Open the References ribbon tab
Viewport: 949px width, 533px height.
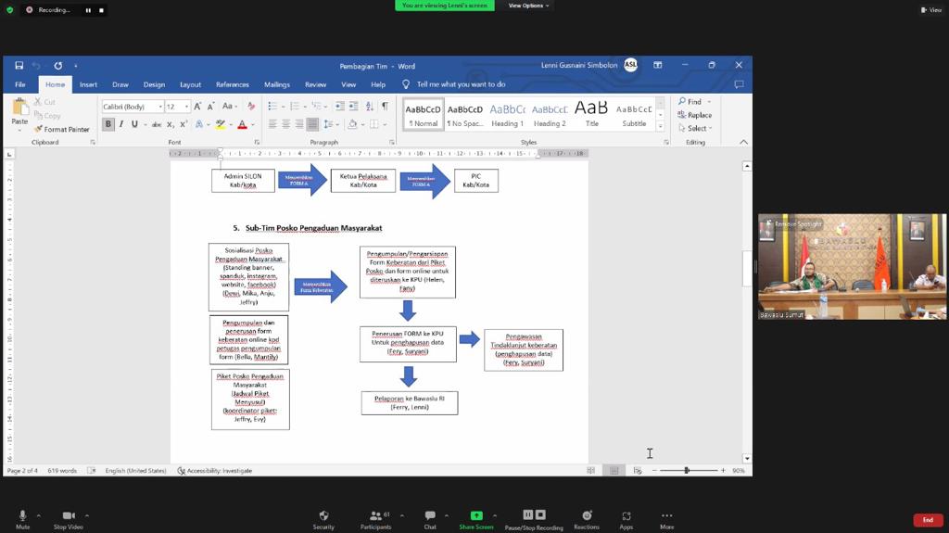(233, 84)
